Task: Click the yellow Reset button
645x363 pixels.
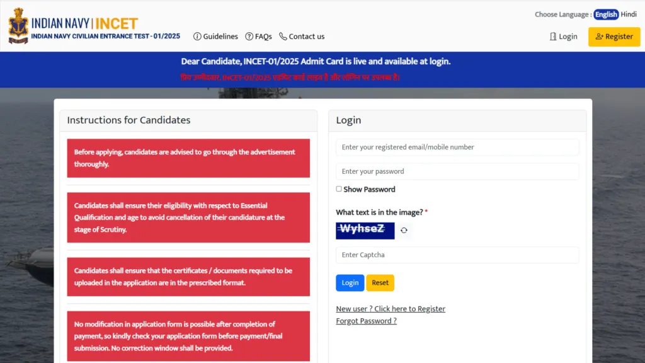Action: [380, 282]
